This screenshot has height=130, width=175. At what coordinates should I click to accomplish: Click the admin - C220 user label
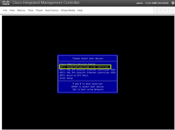click(x=152, y=3)
